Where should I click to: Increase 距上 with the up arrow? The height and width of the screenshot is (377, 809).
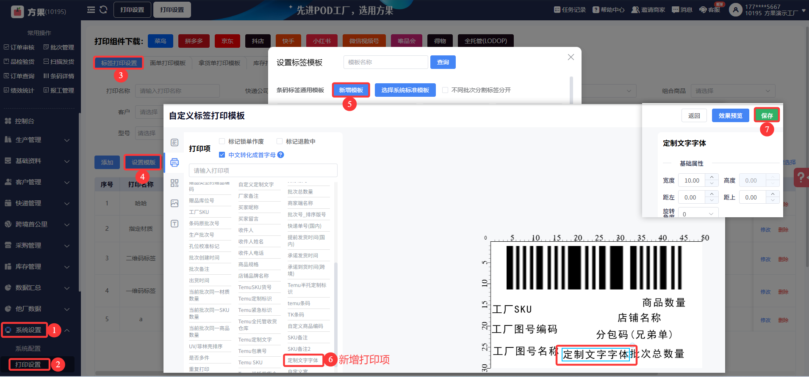(x=773, y=194)
